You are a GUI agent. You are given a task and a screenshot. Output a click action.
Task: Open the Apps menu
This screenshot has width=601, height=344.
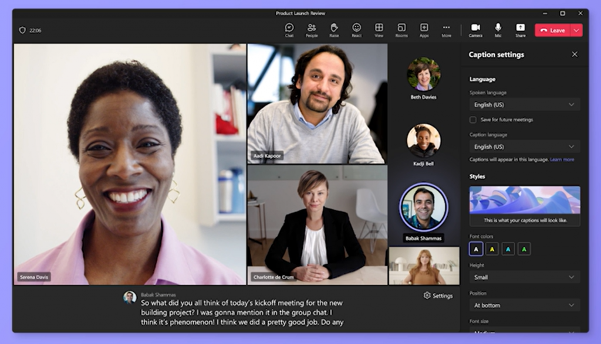pos(424,28)
